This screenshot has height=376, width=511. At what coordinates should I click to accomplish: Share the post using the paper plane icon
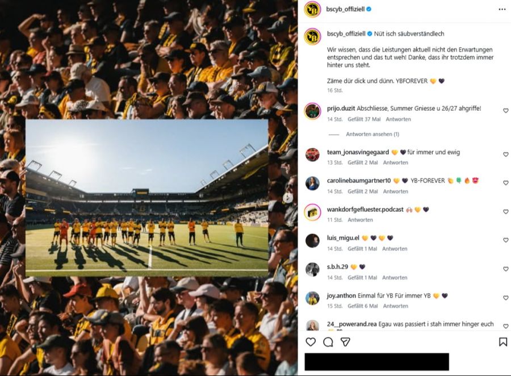[345, 342]
